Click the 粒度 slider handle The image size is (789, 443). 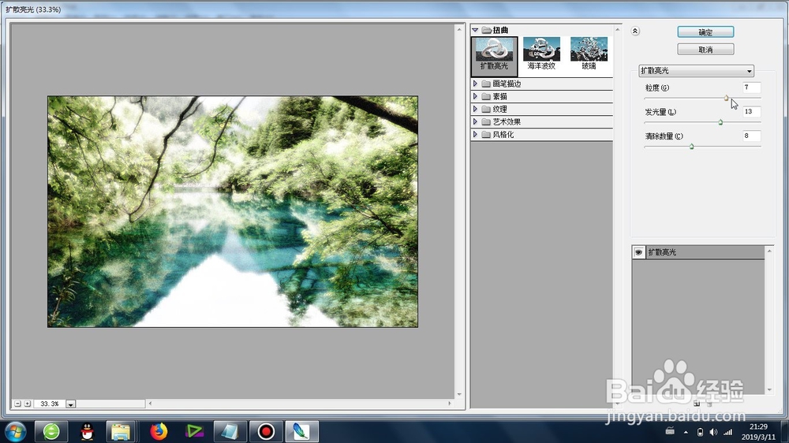(726, 98)
